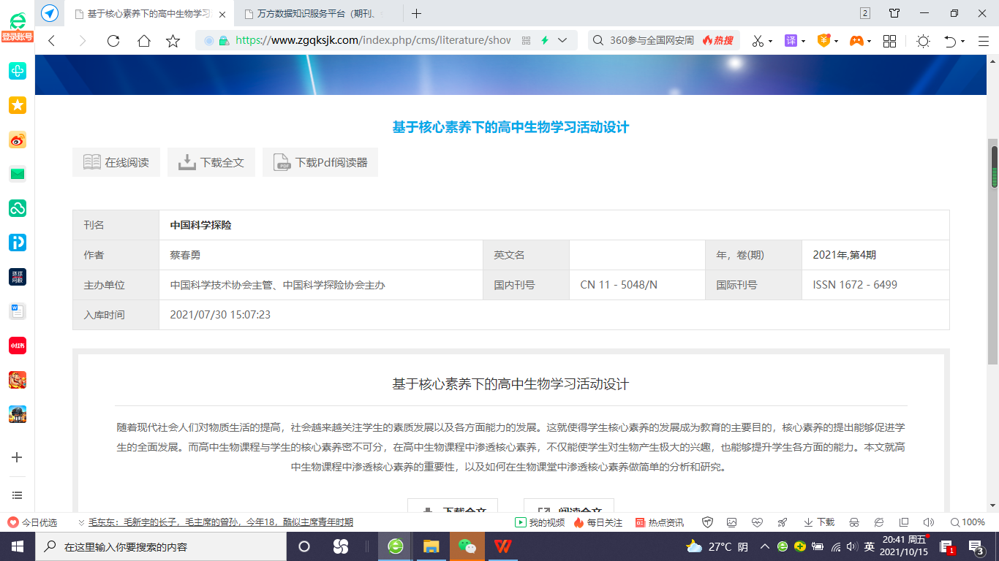Open the green mail sidebar icon
The width and height of the screenshot is (999, 561).
17,174
